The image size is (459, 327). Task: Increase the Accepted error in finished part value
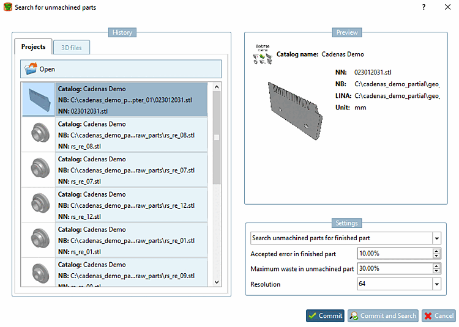[436, 251]
